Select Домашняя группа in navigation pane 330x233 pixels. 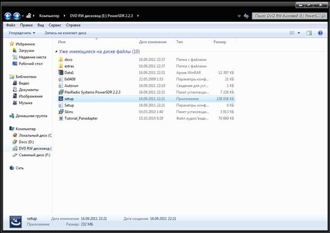tap(29, 116)
